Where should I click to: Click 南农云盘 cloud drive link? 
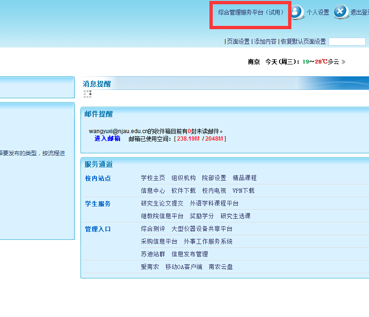pos(221,267)
